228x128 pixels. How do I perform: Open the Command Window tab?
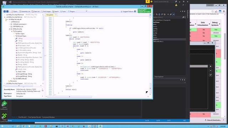48,117
